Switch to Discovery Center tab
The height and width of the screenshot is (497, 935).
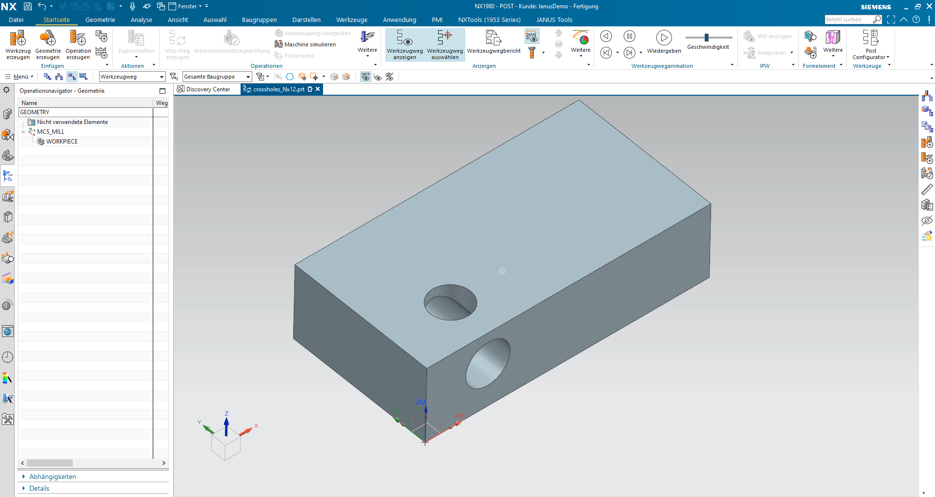click(203, 89)
